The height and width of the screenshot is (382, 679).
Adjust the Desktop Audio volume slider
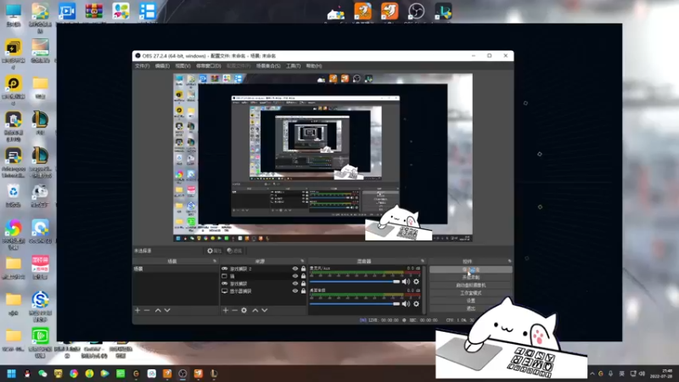(x=355, y=304)
